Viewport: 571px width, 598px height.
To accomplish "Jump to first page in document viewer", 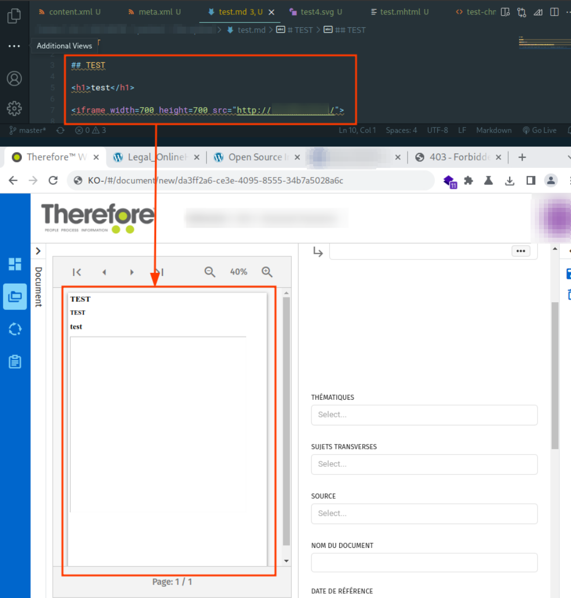I will [77, 272].
